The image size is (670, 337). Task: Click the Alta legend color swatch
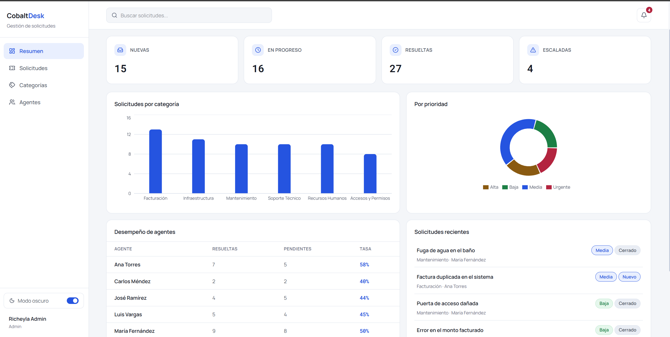pyautogui.click(x=486, y=187)
